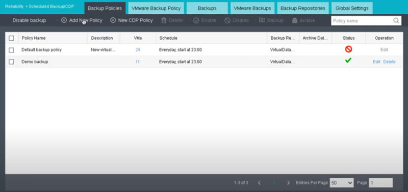The image size is (408, 192).
Task: Click the Archive toolbar button
Action: (x=303, y=20)
